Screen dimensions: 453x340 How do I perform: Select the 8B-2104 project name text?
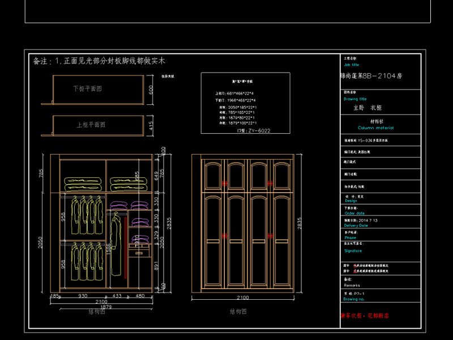[371, 76]
